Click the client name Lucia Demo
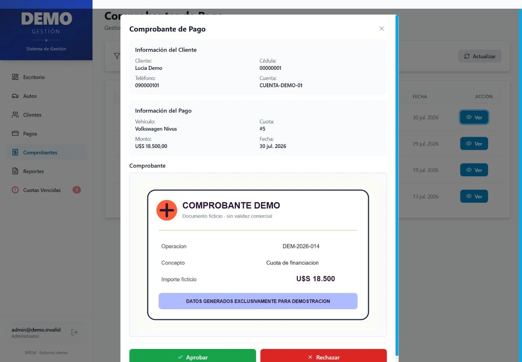 (149, 68)
